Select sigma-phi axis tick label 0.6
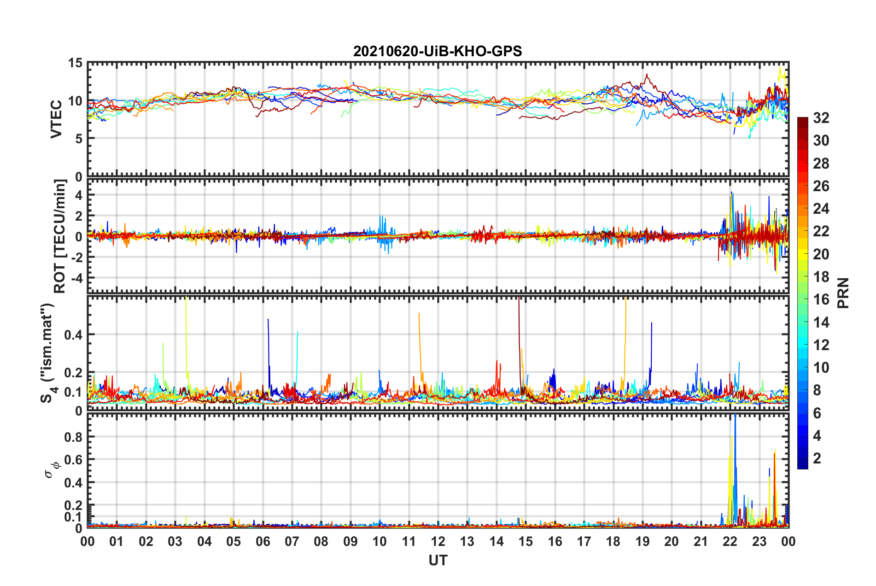This screenshot has height=586, width=876. tap(74, 460)
